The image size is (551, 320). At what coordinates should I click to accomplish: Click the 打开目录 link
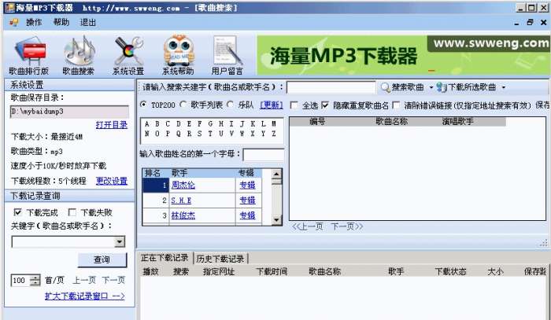[x=112, y=125]
